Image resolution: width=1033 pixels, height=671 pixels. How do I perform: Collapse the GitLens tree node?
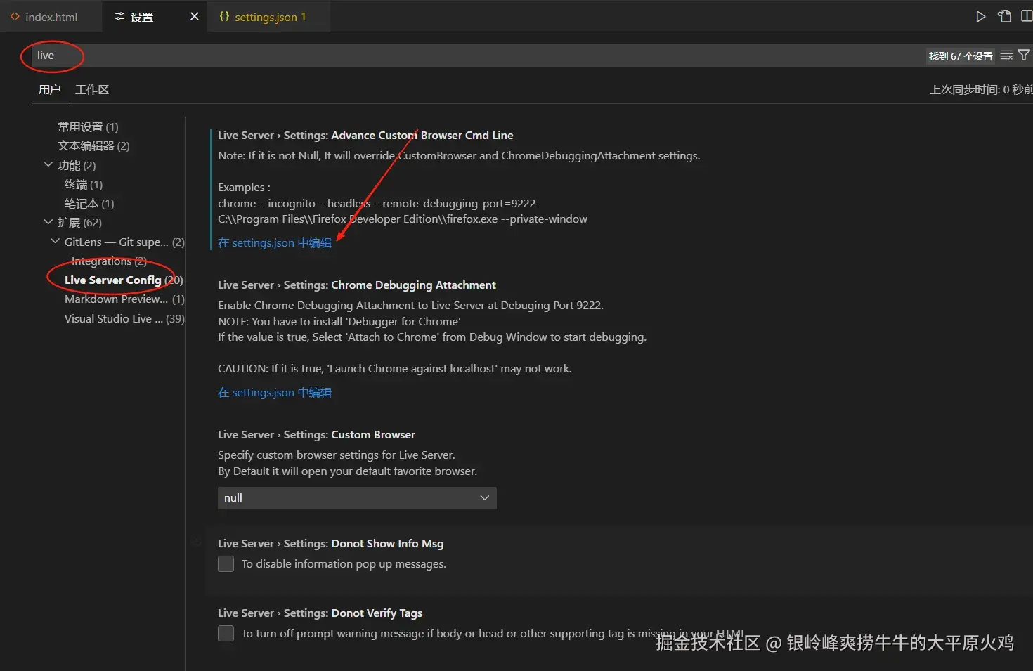55,242
